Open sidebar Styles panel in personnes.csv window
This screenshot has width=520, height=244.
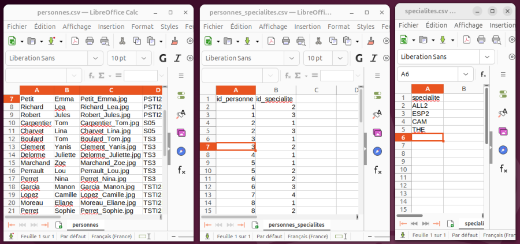tap(181, 114)
